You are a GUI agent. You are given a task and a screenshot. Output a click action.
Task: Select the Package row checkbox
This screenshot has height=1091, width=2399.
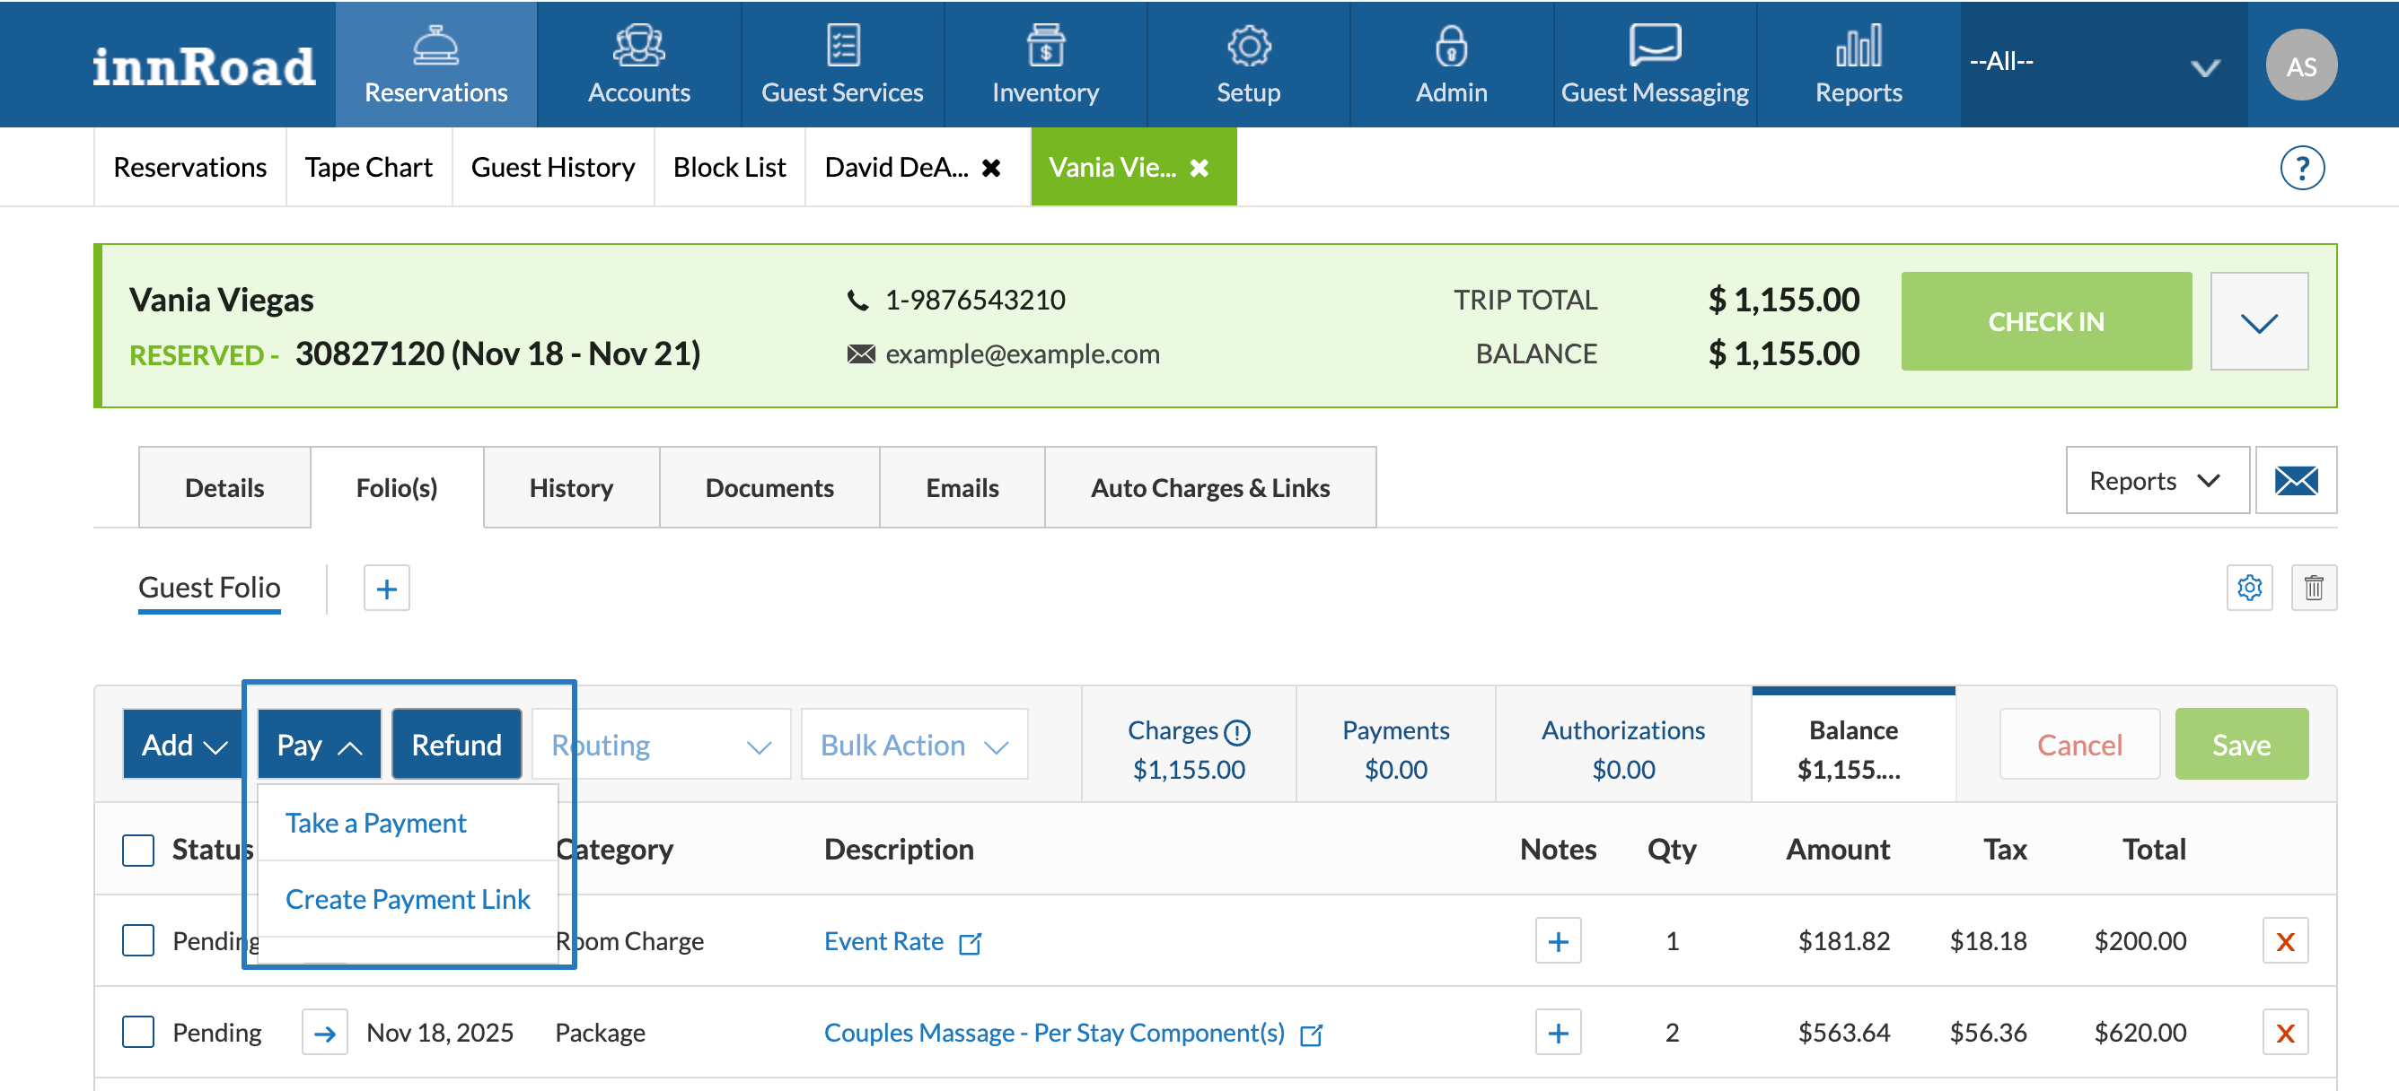tap(138, 1032)
